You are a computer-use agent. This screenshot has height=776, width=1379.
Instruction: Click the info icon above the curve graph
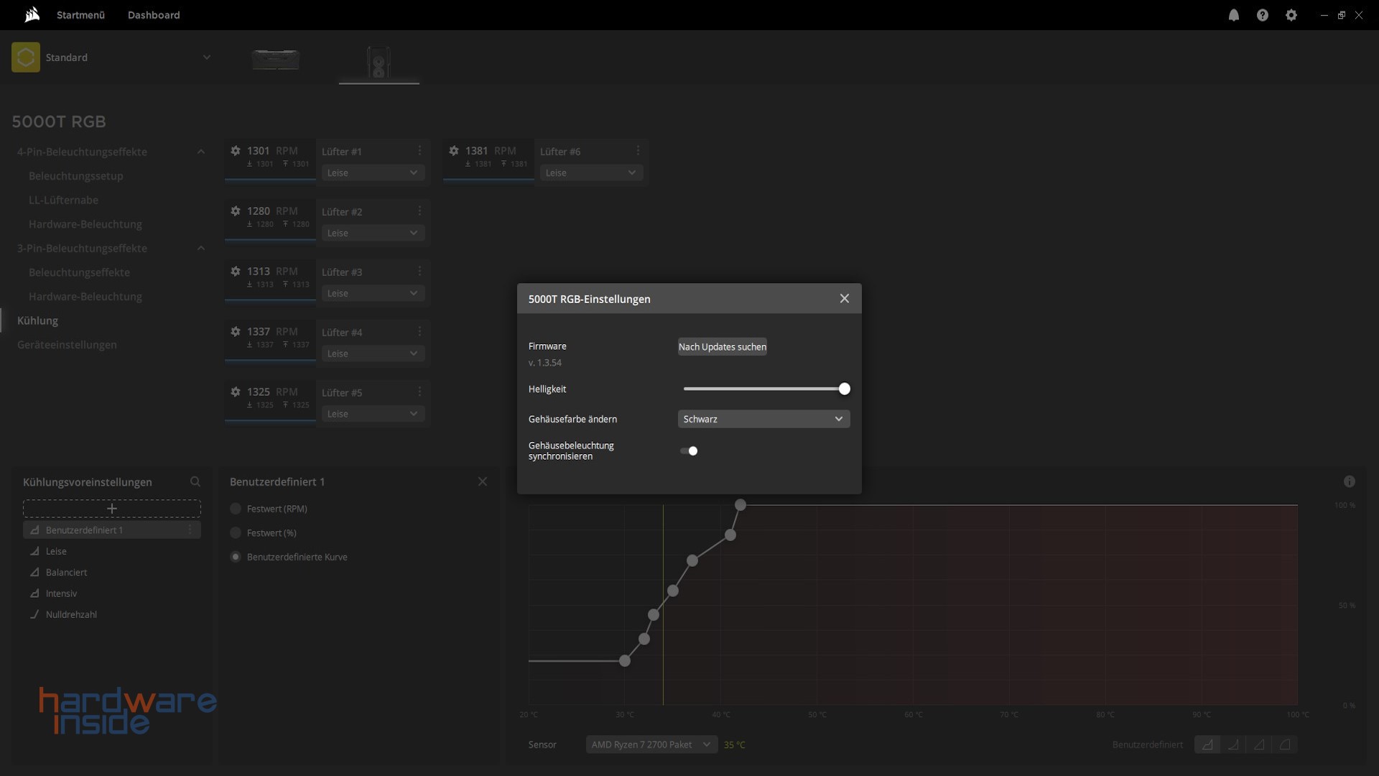(1349, 482)
